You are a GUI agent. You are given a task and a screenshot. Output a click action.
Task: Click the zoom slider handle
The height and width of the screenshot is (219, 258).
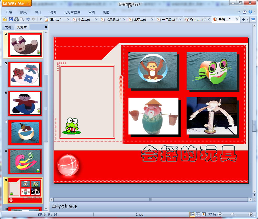click(232, 215)
